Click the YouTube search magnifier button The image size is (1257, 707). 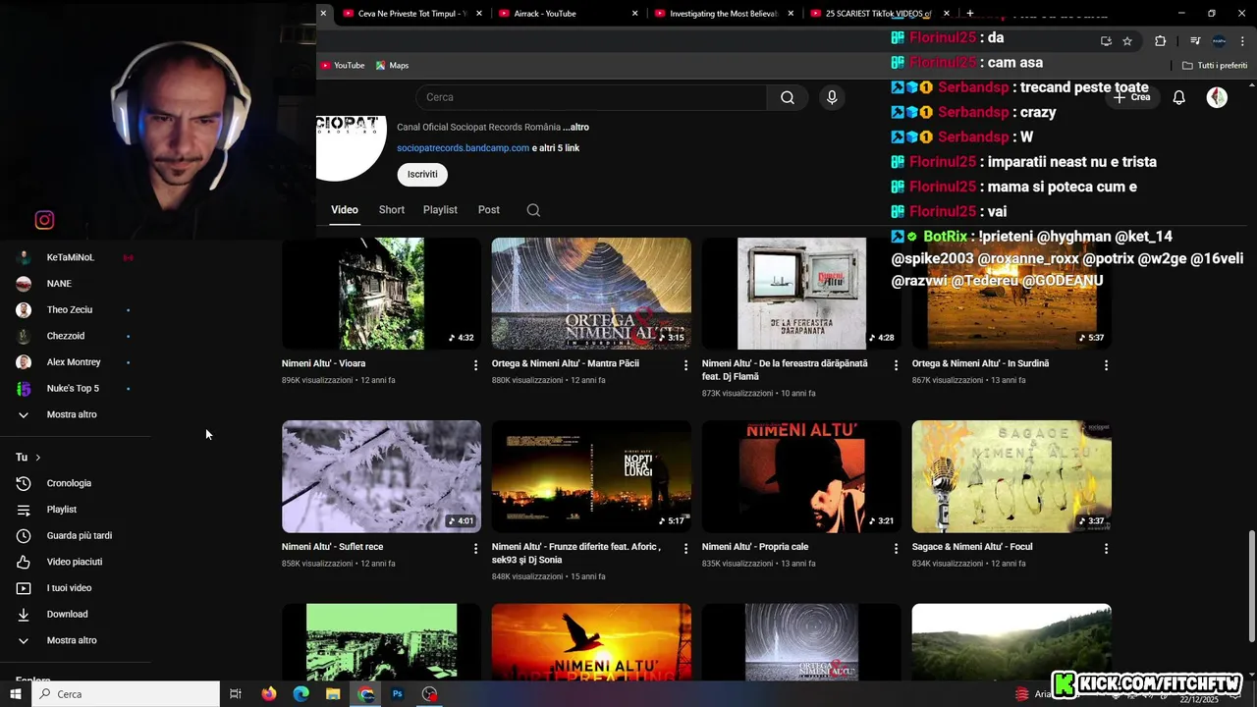pyautogui.click(x=788, y=97)
